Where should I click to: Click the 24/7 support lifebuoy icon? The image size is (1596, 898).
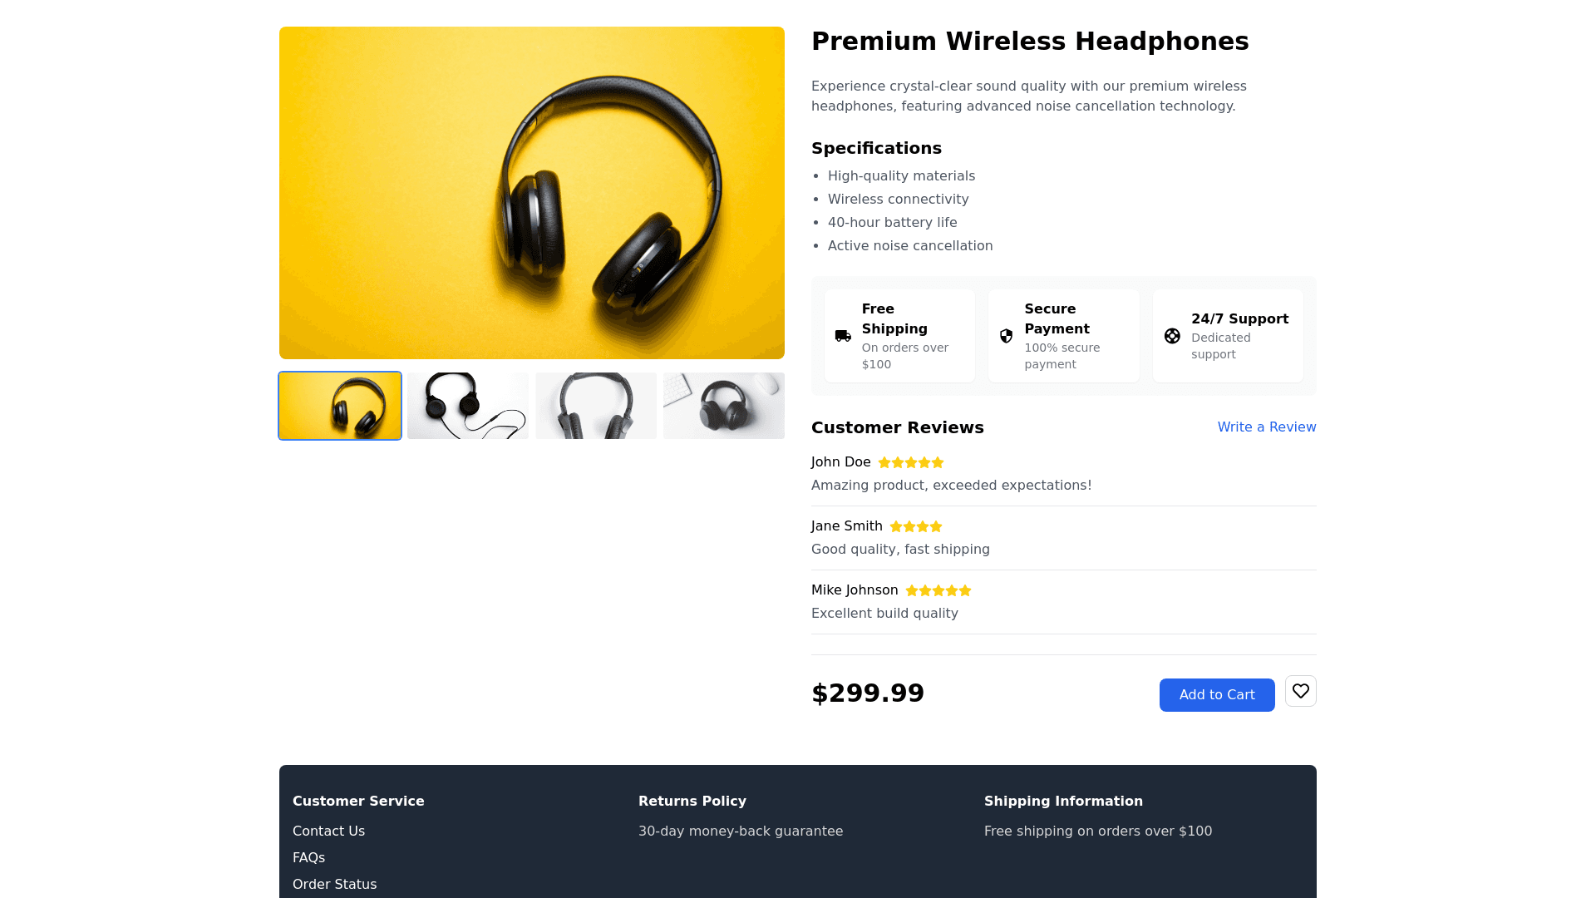[x=1172, y=336]
